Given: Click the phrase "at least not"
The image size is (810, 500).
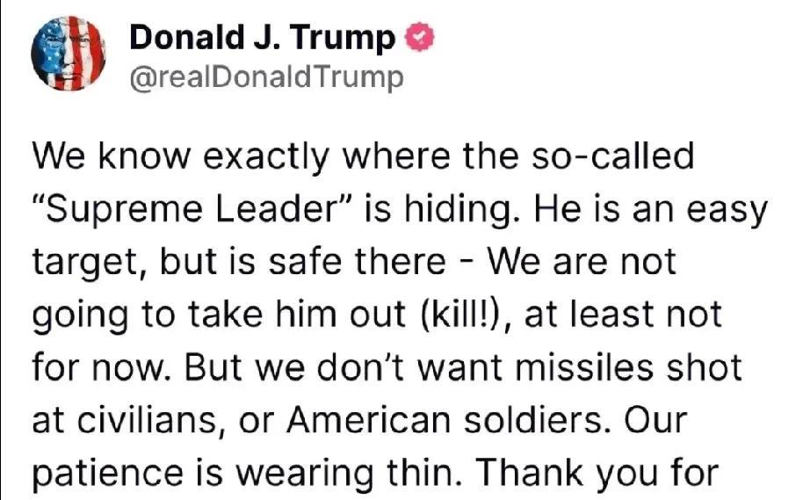Looking at the screenshot, I should point(623,315).
